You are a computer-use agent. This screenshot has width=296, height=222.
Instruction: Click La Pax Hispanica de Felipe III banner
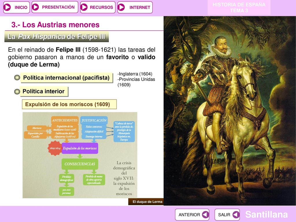(x=56, y=37)
